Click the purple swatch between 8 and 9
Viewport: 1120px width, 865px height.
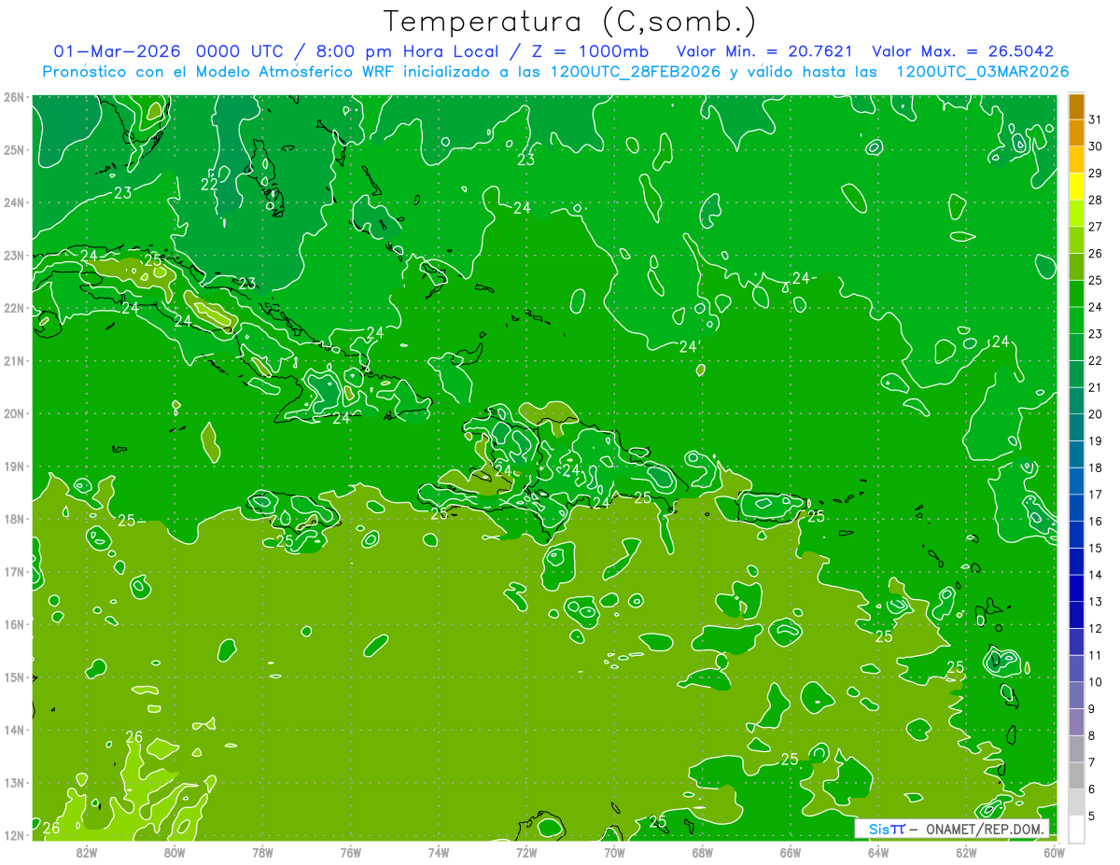1076,721
